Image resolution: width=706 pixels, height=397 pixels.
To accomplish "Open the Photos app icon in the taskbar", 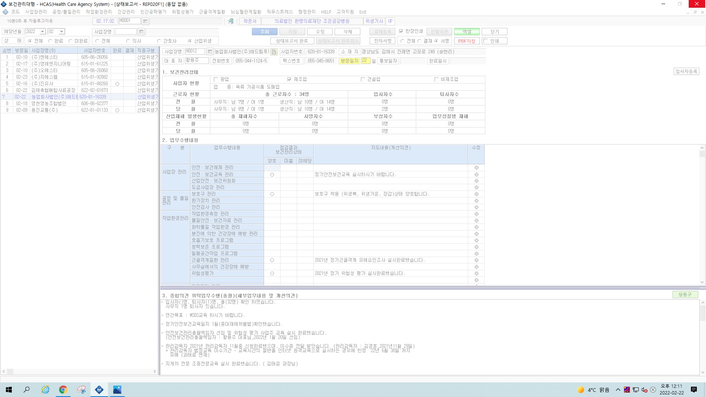I will pyautogui.click(x=117, y=390).
